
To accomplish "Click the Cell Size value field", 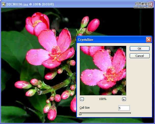I will click(x=124, y=108).
